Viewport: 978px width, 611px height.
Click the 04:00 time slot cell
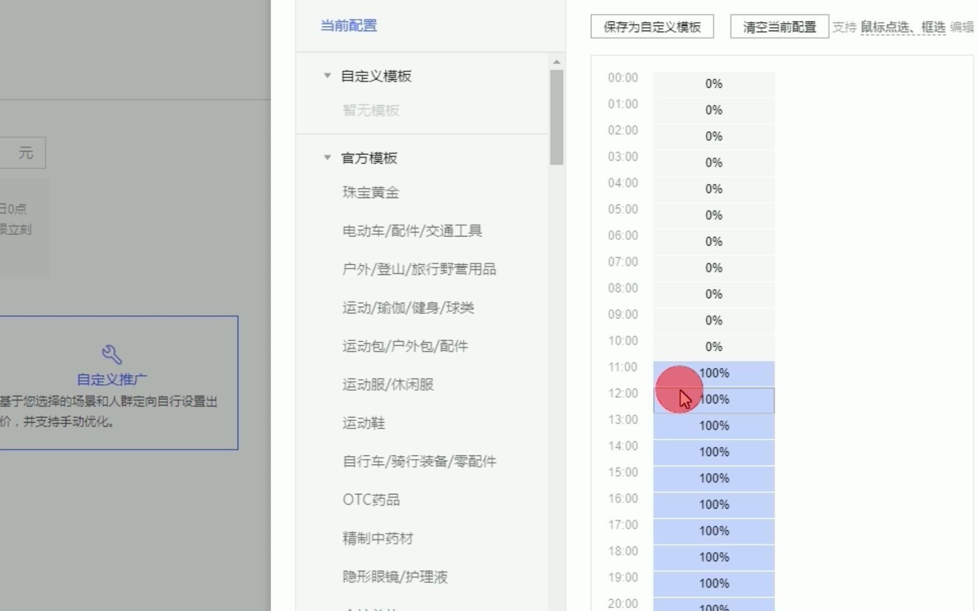[x=714, y=189]
